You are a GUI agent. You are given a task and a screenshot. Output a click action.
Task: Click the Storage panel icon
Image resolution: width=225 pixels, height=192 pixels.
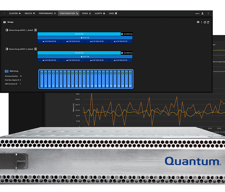5,22
